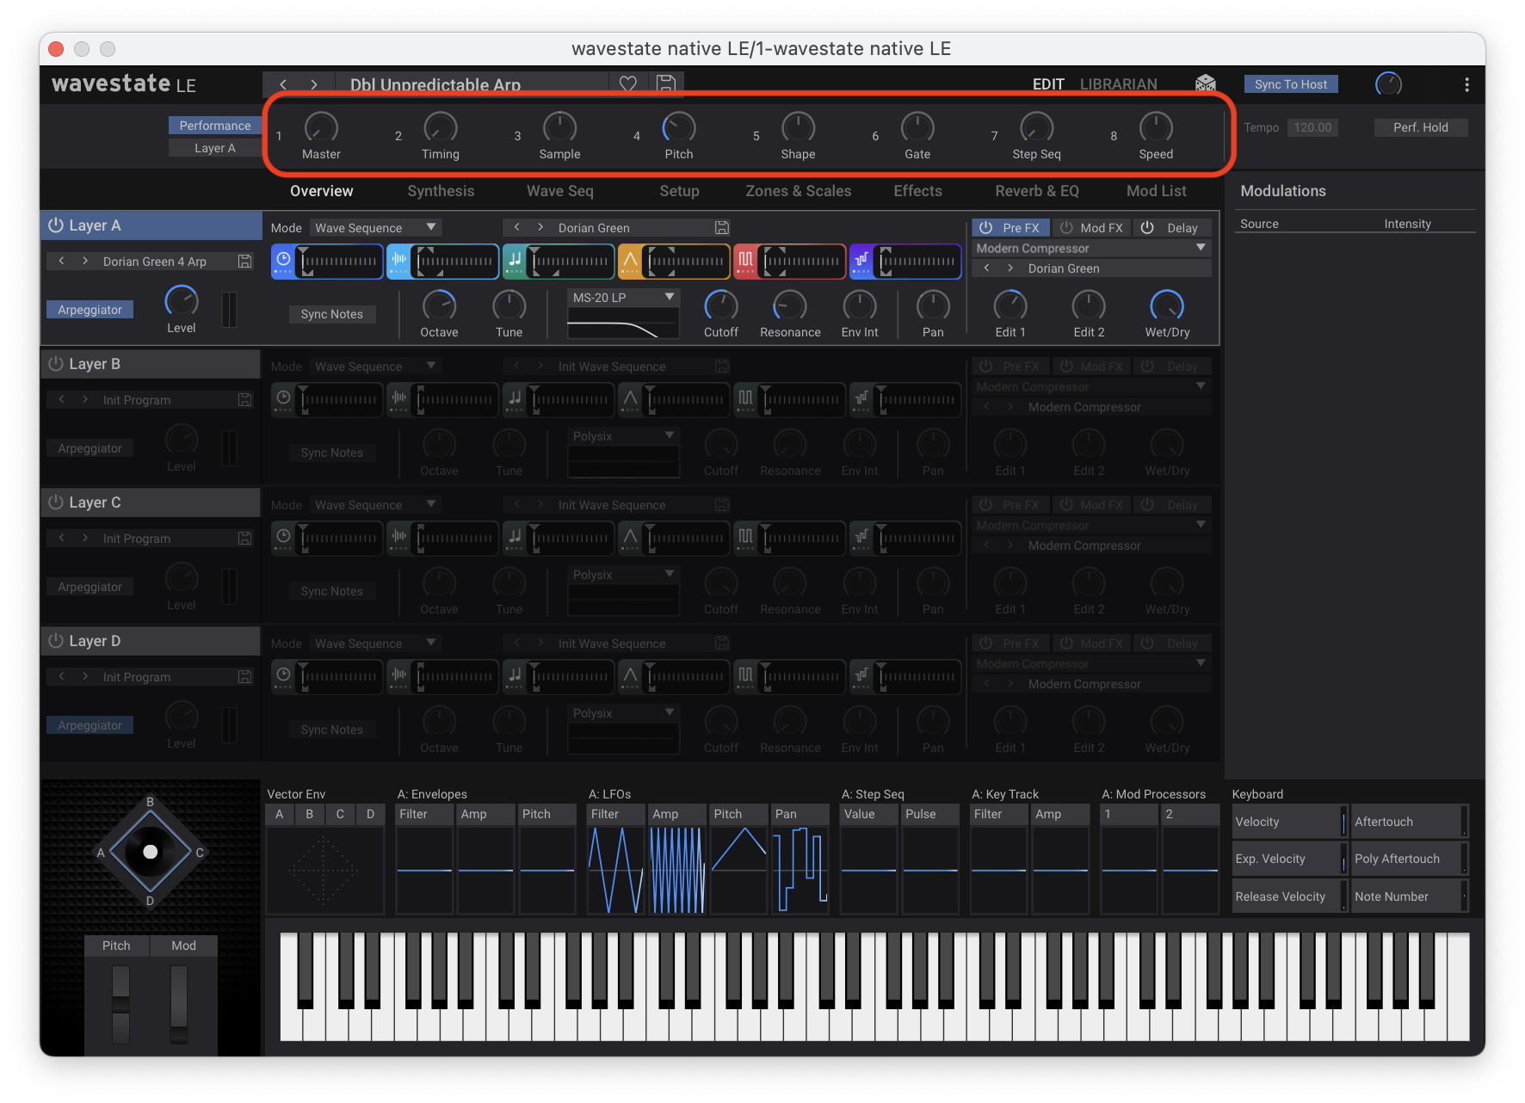Go to previous performance with the left arrow
The width and height of the screenshot is (1525, 1103).
coord(283,84)
